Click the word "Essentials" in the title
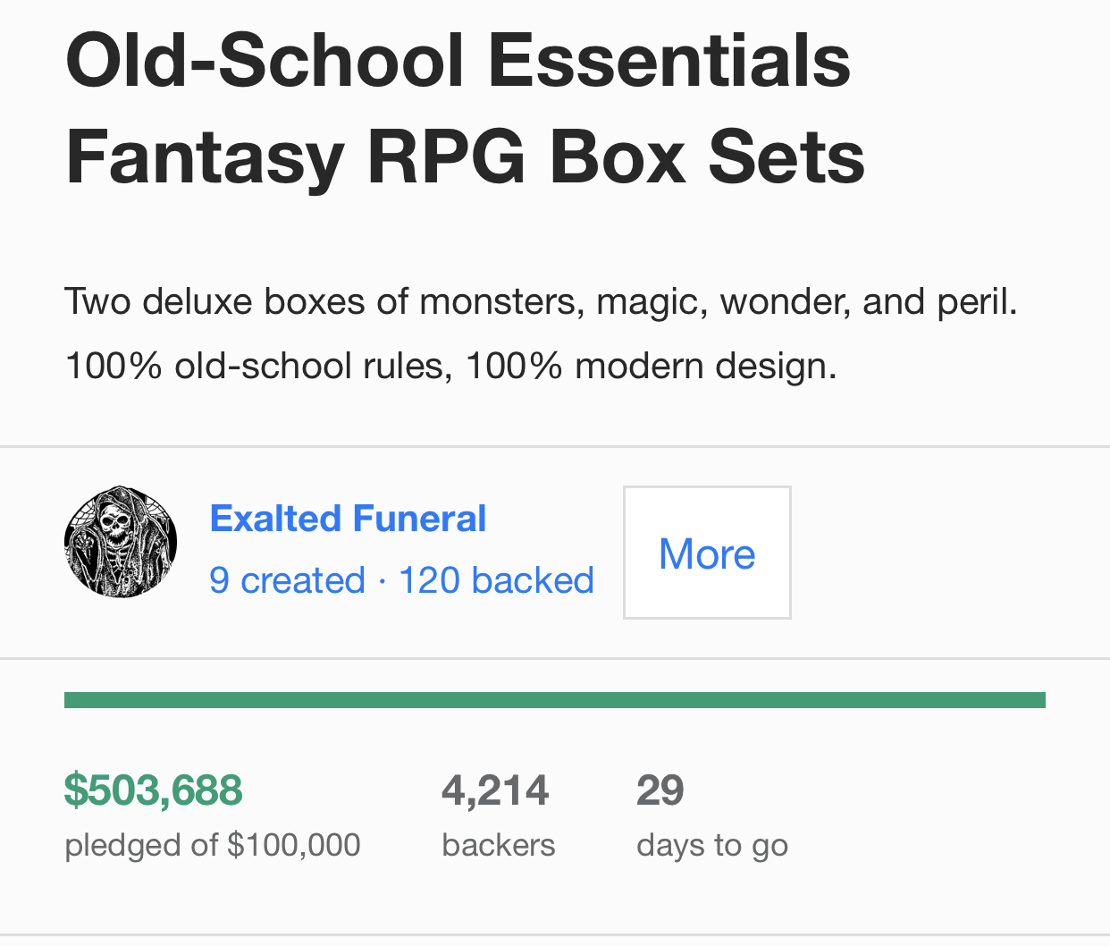 coord(669,61)
